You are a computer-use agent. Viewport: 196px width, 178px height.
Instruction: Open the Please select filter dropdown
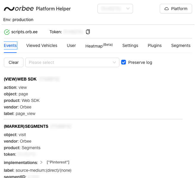[x=72, y=62]
